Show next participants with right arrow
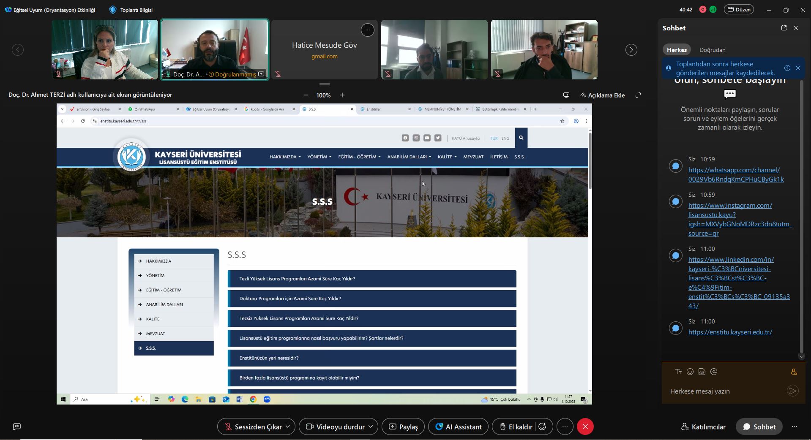Image resolution: width=811 pixels, height=440 pixels. (631, 50)
